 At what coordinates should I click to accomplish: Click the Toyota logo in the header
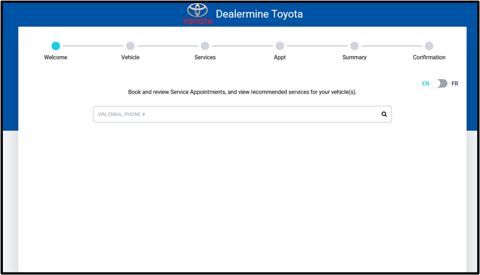[x=198, y=13]
